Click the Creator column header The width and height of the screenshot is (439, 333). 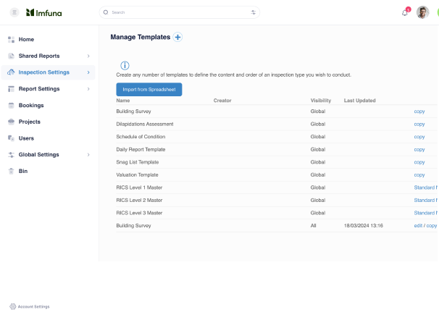click(222, 101)
